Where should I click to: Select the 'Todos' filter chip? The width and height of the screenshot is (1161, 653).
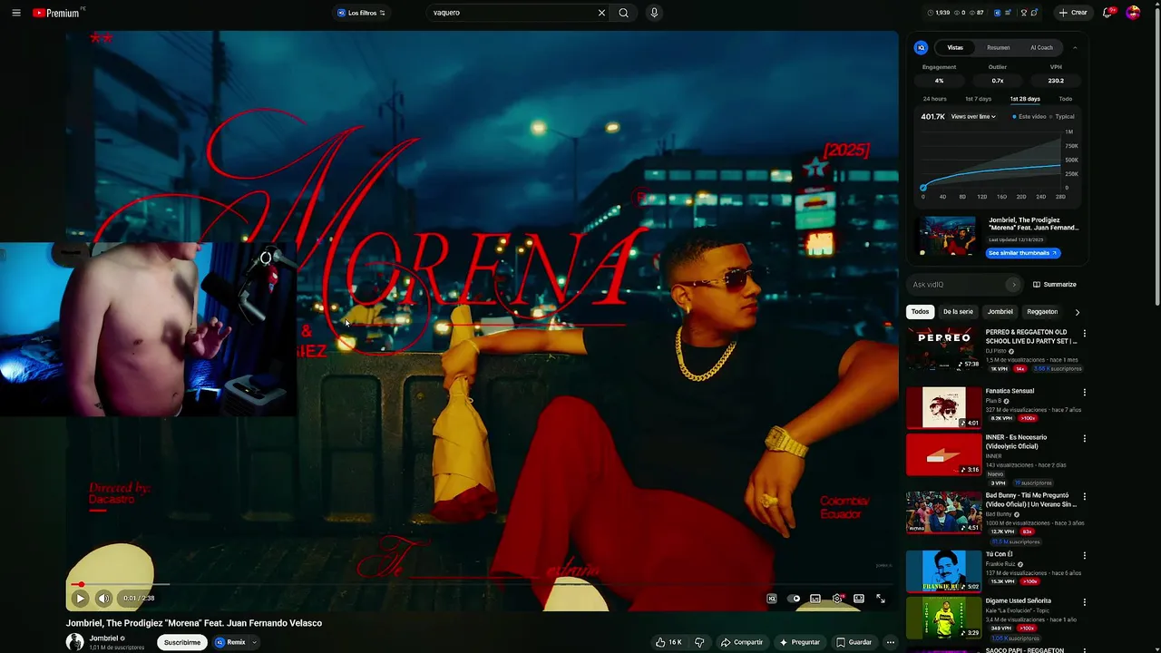tap(920, 312)
